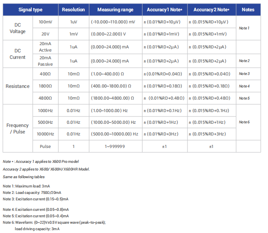Click the '1uV' resolution cell
Screen dimensions: 268x233
pos(74,22)
